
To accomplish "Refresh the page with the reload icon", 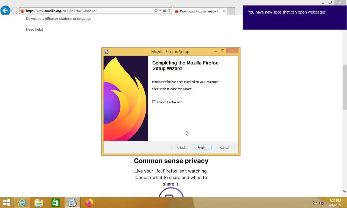I will (169, 11).
